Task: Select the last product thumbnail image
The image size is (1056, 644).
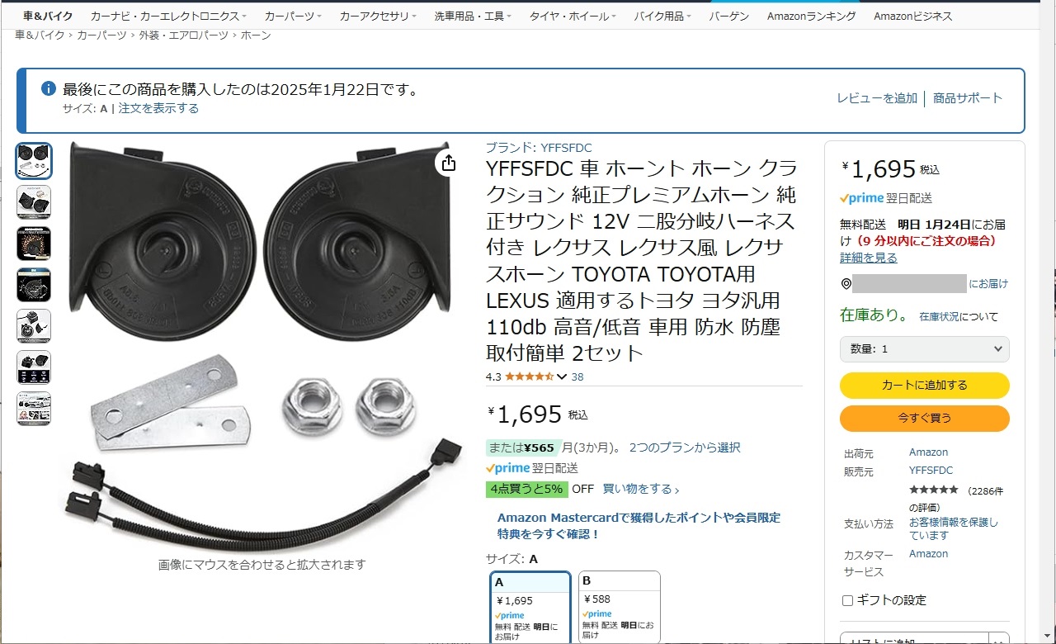Action: click(x=34, y=409)
